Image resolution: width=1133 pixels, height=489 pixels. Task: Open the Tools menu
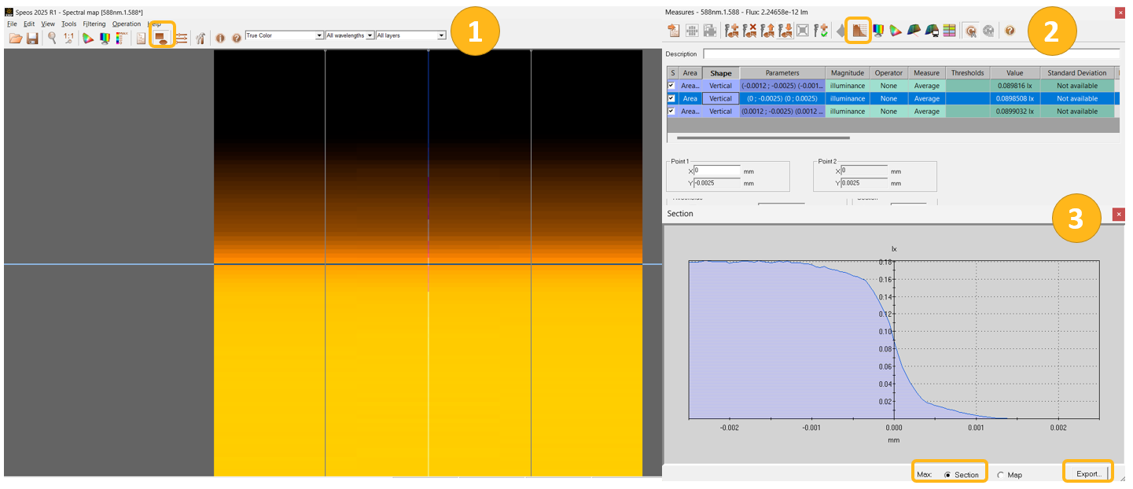click(x=68, y=24)
